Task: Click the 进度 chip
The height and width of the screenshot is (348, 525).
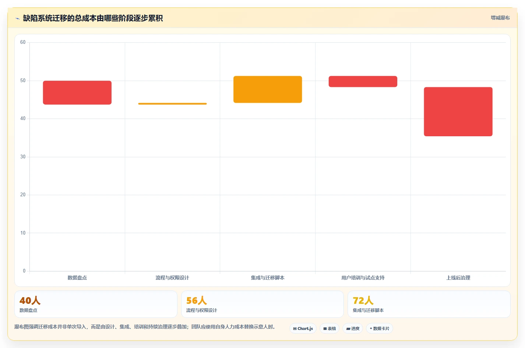Action: point(353,328)
